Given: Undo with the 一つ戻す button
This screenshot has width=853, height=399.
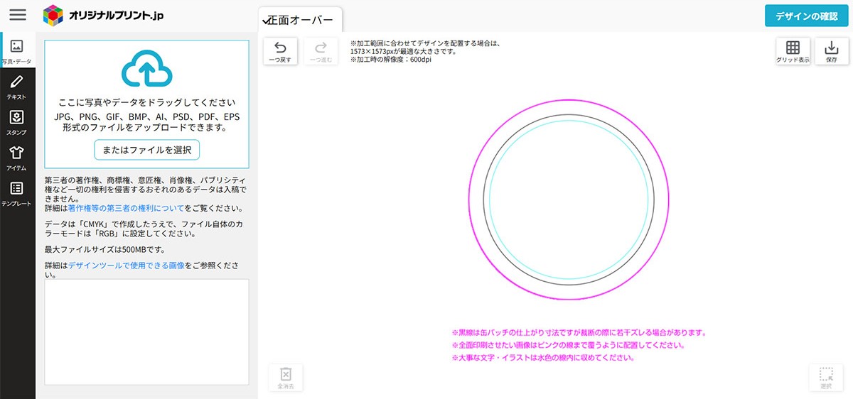Looking at the screenshot, I should pyautogui.click(x=280, y=52).
